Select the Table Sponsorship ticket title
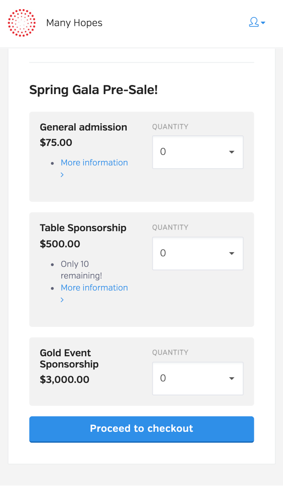Viewport: 283px width, 486px height. (x=83, y=228)
